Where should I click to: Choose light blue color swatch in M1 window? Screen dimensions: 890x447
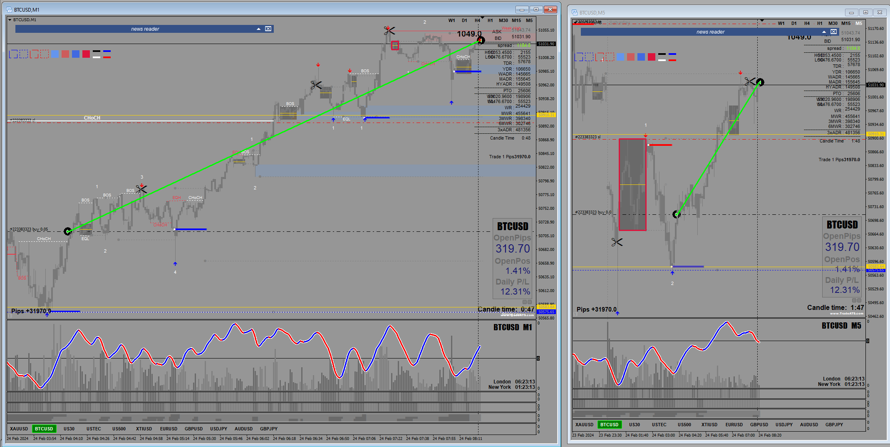tap(55, 54)
